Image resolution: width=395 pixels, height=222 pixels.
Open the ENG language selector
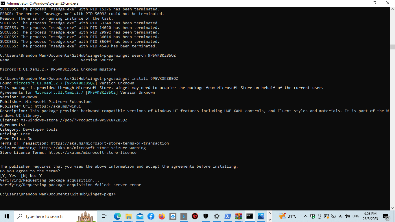click(356, 216)
